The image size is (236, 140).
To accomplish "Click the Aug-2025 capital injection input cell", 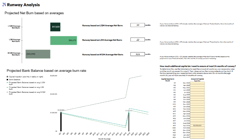I will pyautogui.click(x=197, y=95).
